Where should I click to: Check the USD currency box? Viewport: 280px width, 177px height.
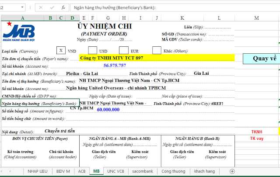pos(92,51)
